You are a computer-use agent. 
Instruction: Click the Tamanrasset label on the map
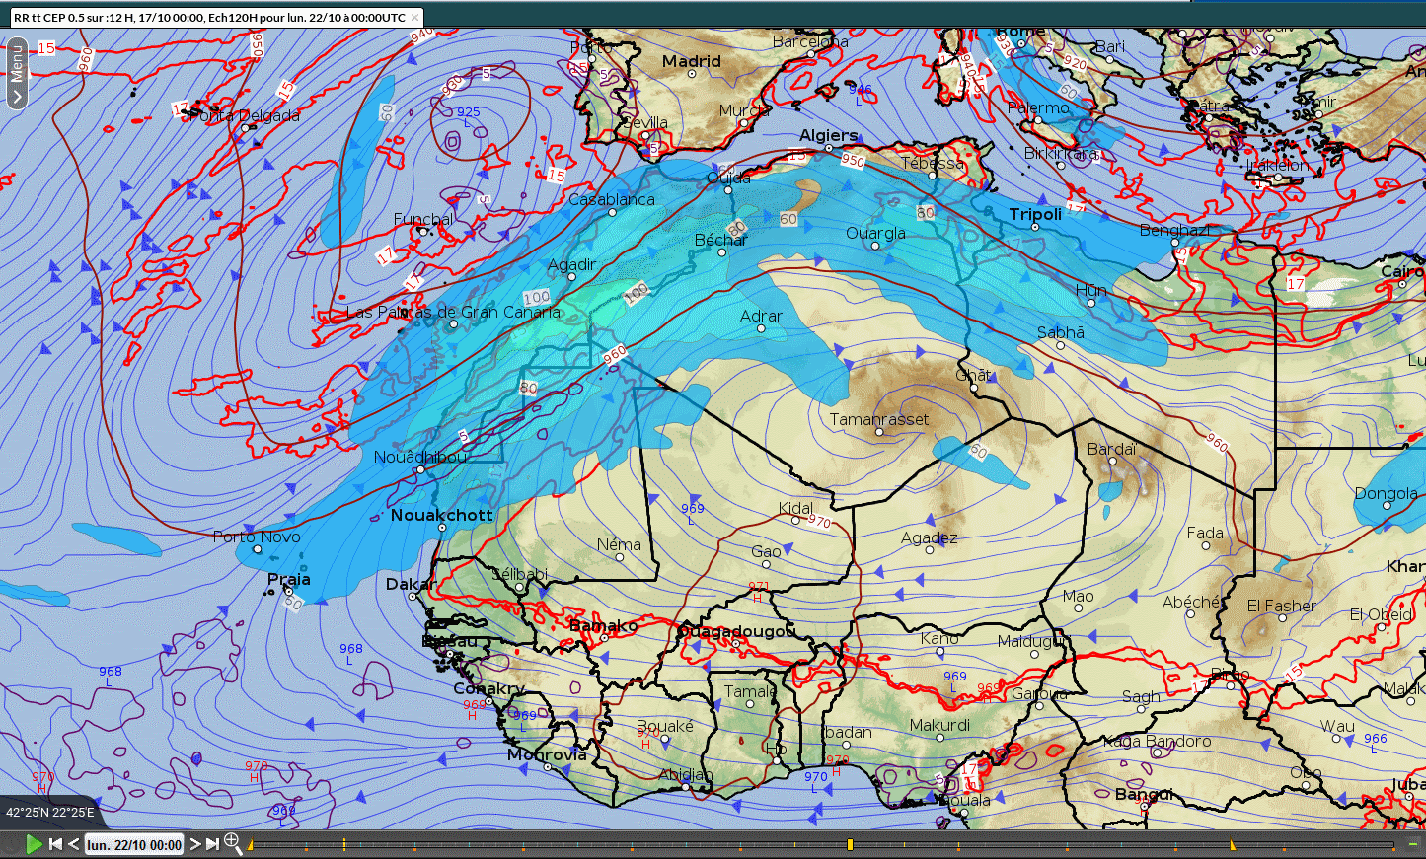pos(878,419)
